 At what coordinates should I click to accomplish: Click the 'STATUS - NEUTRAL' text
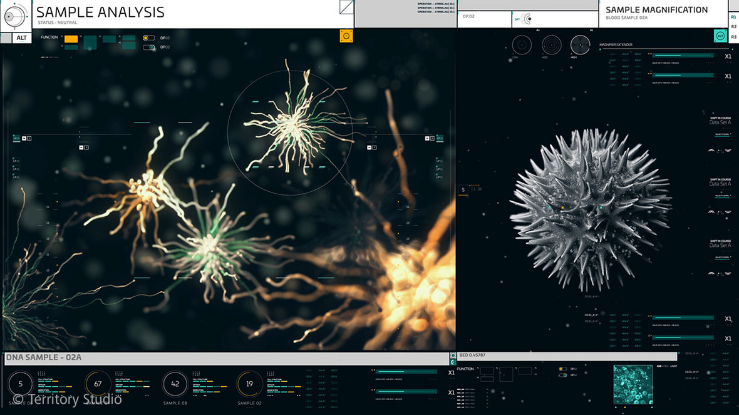[x=58, y=22]
